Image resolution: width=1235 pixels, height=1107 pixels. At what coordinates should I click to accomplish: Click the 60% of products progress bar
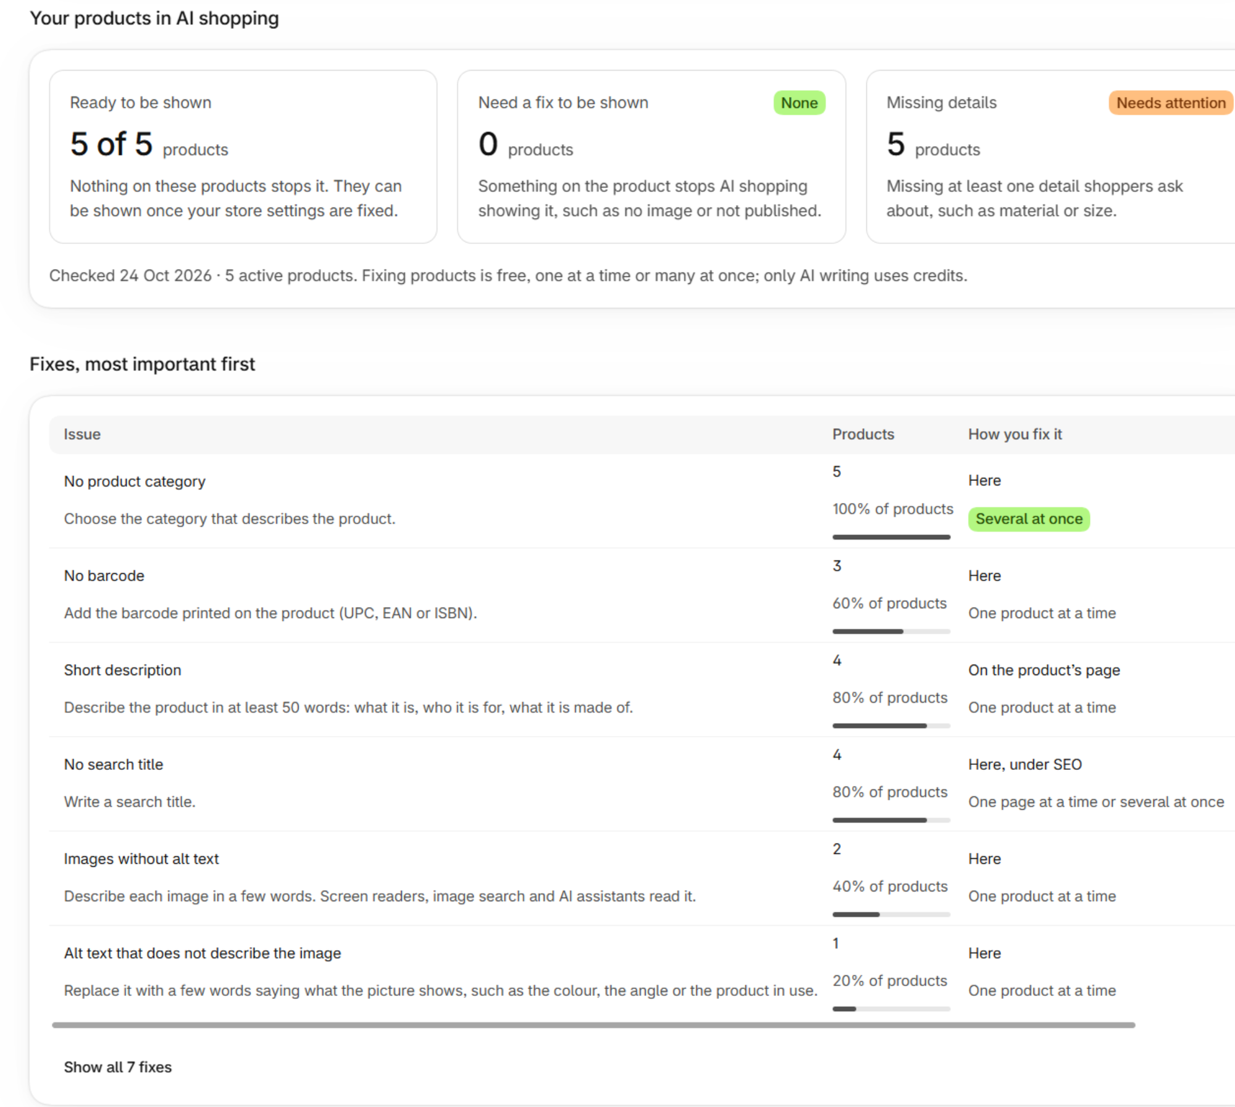pyautogui.click(x=891, y=632)
